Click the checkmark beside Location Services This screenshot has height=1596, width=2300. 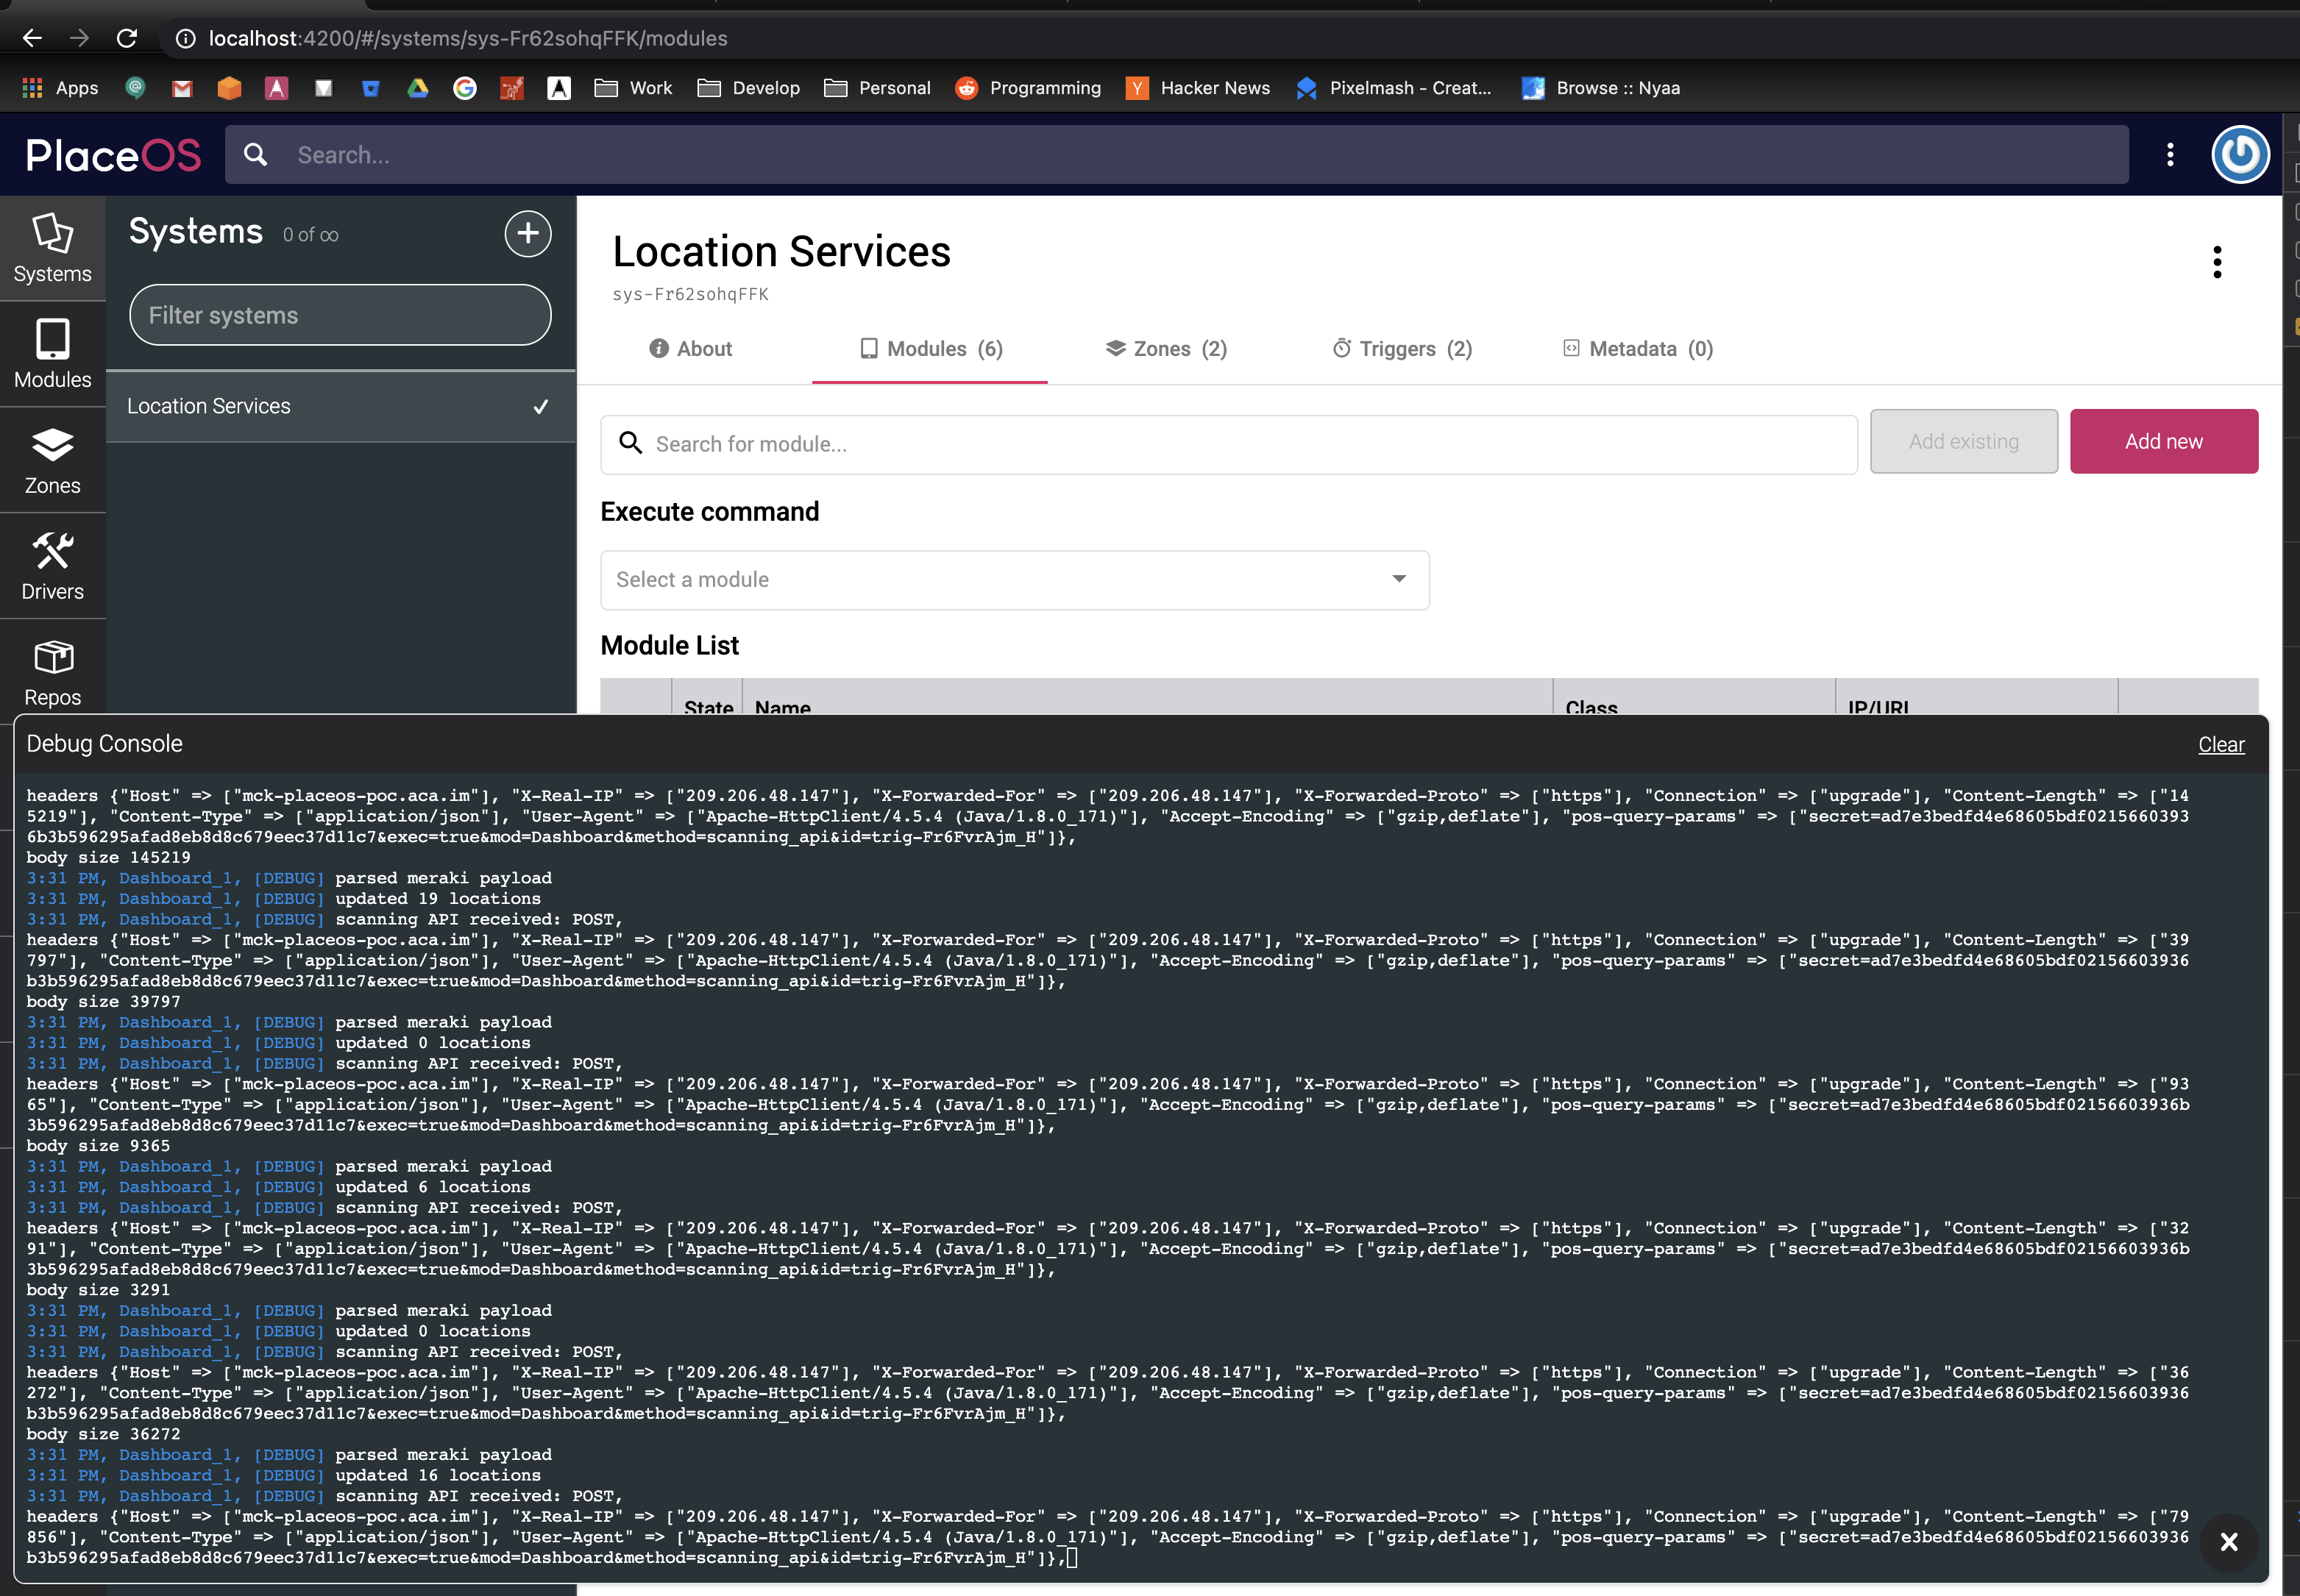coord(540,407)
